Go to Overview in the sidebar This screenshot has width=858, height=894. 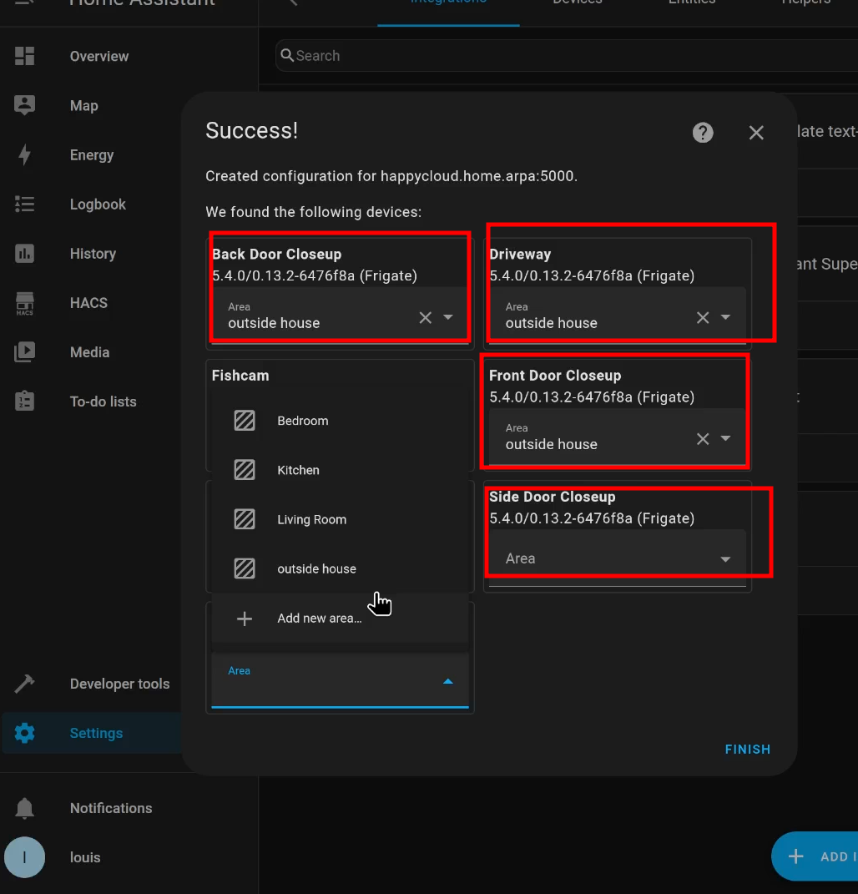(99, 56)
